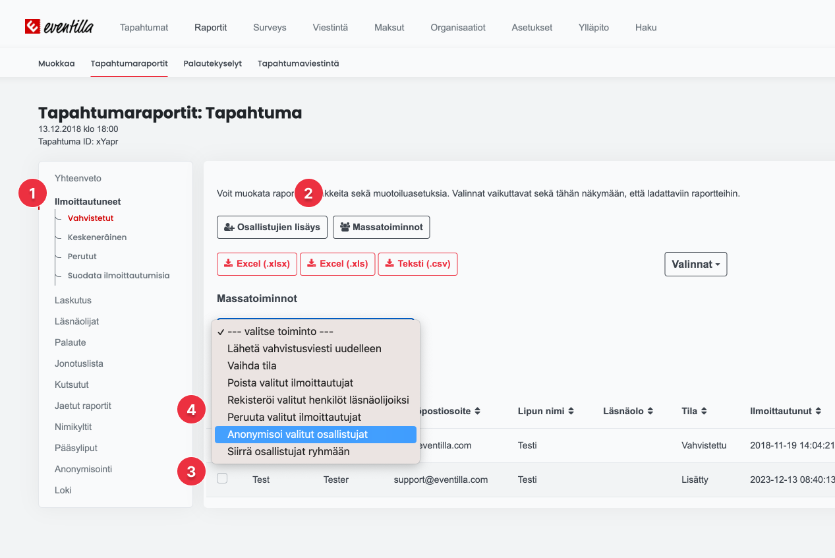Sort by the Ilmoittautunut column arrows

click(818, 411)
